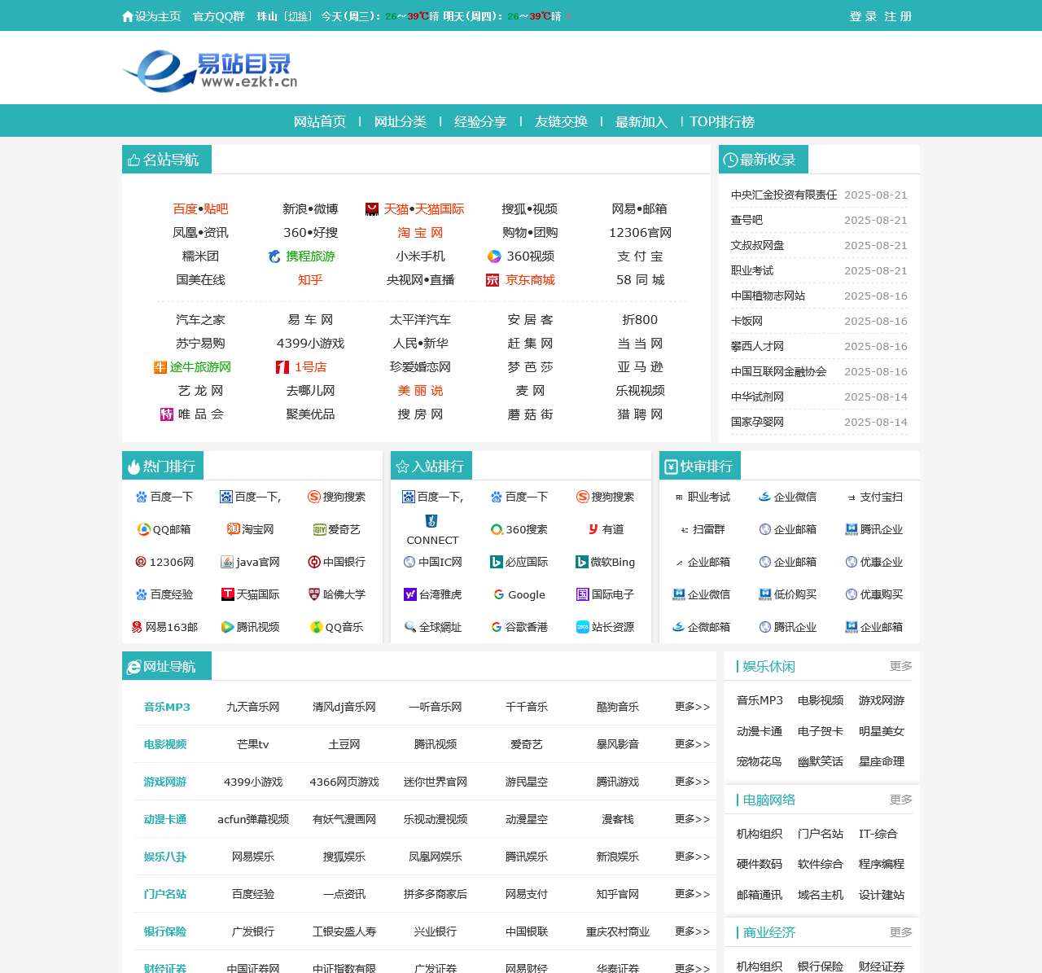Open the TOP排行榜 menu item

[722, 121]
